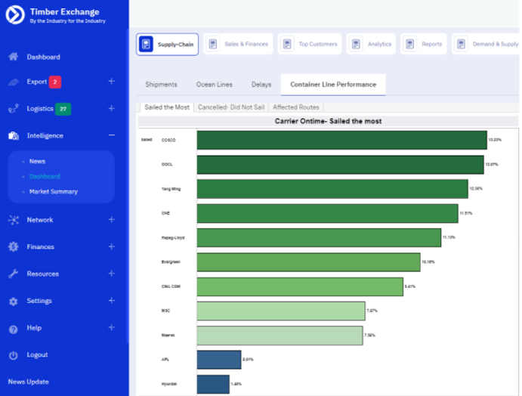Click the Demand & Supply tab icon

tap(461, 44)
